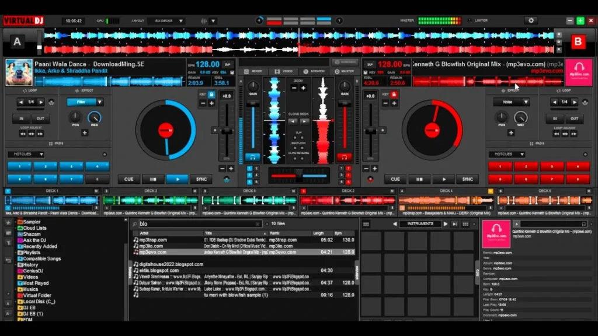Clone deck to the right arrow

[304, 121]
